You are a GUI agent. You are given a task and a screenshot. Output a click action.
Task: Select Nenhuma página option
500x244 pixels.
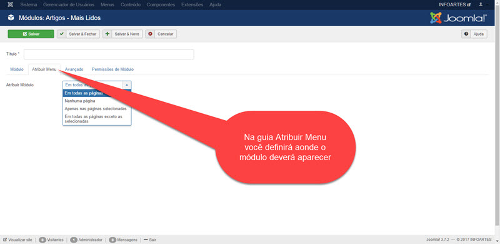97,101
